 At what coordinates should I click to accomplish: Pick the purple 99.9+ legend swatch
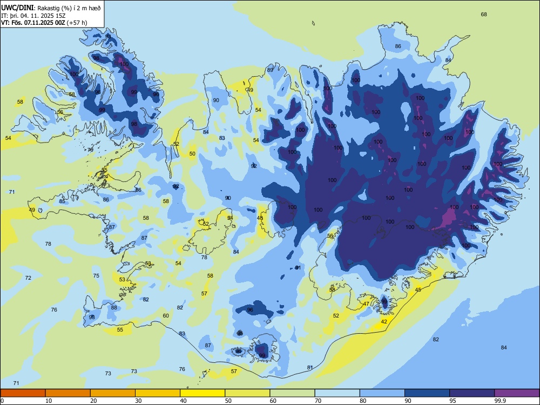pyautogui.click(x=517, y=393)
